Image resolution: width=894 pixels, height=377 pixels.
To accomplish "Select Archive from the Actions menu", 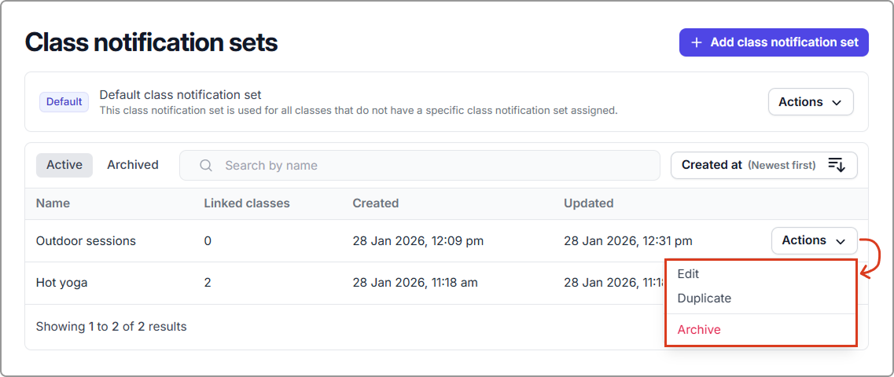I will point(699,330).
